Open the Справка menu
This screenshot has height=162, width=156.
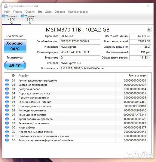click(60, 12)
